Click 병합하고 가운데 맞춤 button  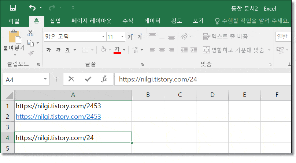[234, 50]
